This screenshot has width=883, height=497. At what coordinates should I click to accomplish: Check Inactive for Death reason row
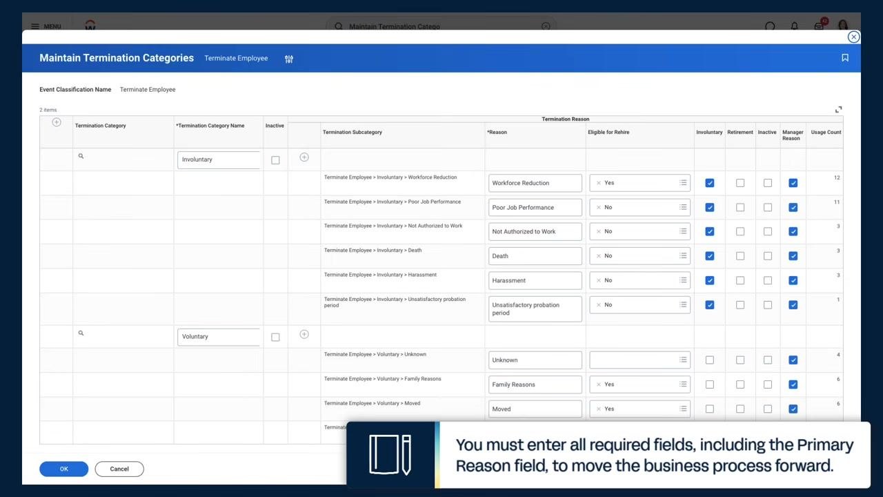[x=768, y=256]
